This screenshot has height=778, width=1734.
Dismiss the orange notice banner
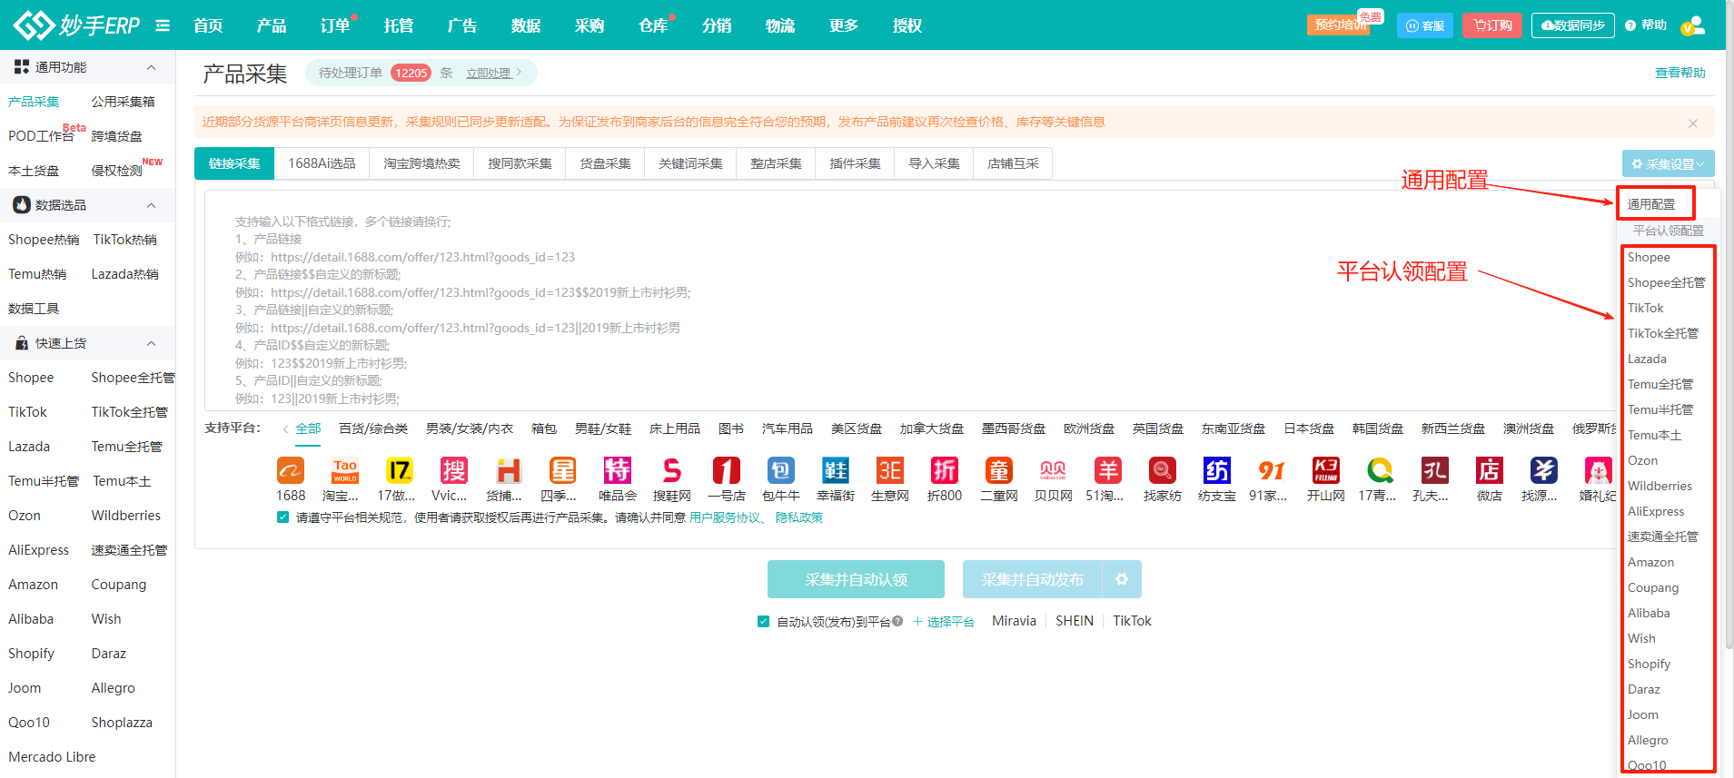(1692, 123)
